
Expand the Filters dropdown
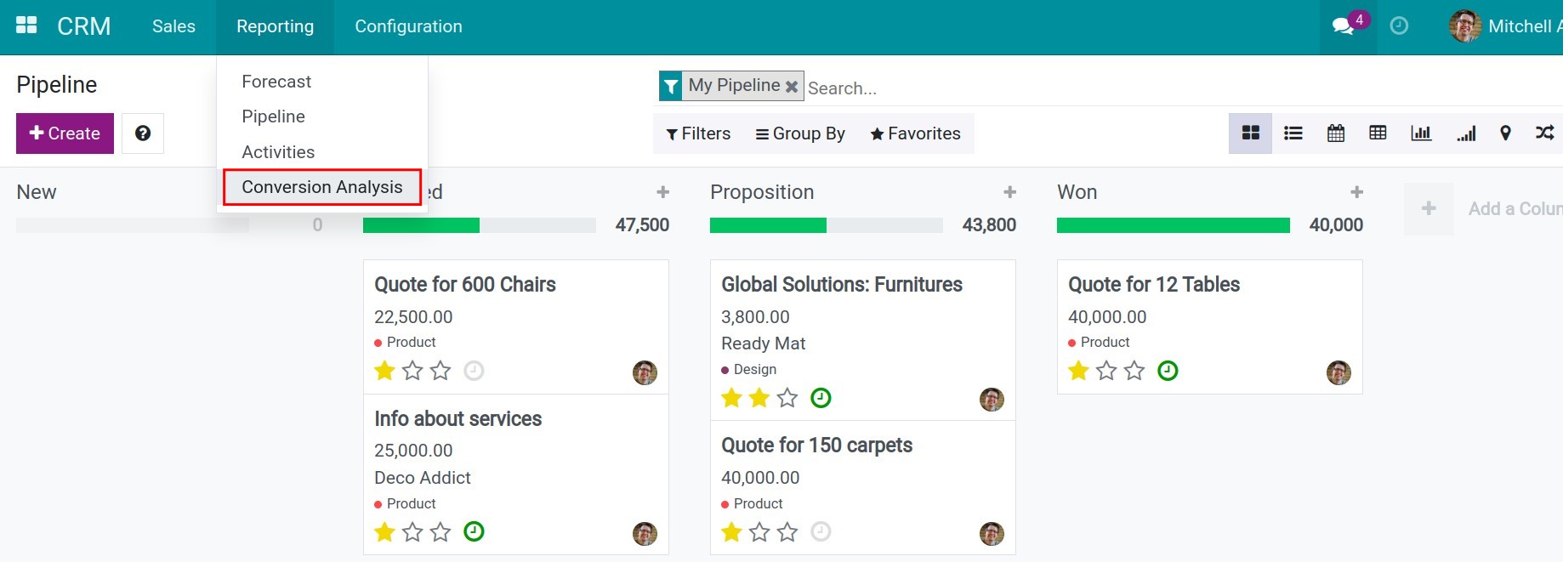click(x=698, y=133)
